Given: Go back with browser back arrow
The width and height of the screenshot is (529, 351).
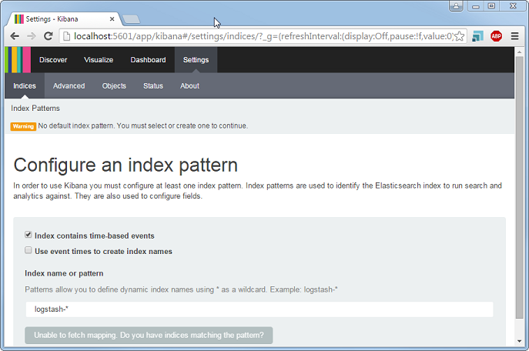Looking at the screenshot, I should [x=15, y=36].
